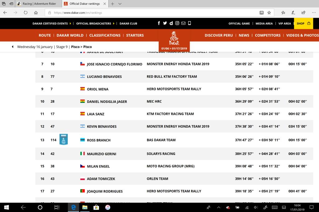Open the Windows Start menu
319x212 pixels.
pos(6,207)
